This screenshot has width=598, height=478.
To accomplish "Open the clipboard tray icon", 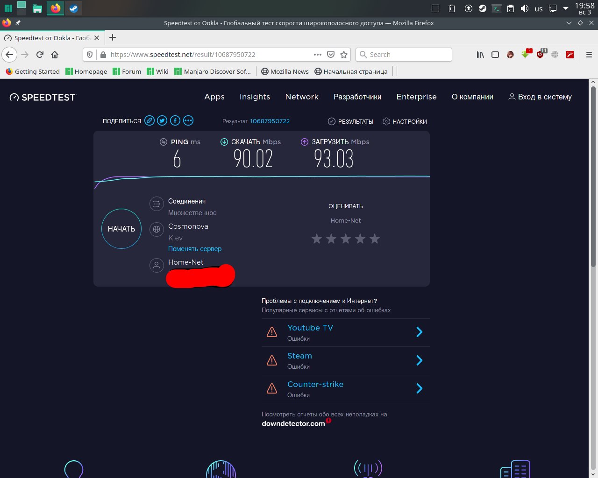I will point(511,8).
